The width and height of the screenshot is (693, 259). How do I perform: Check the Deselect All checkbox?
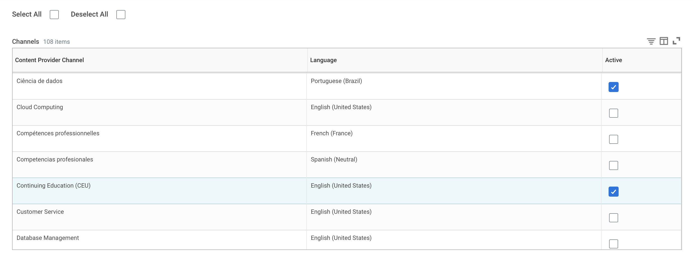click(x=121, y=15)
